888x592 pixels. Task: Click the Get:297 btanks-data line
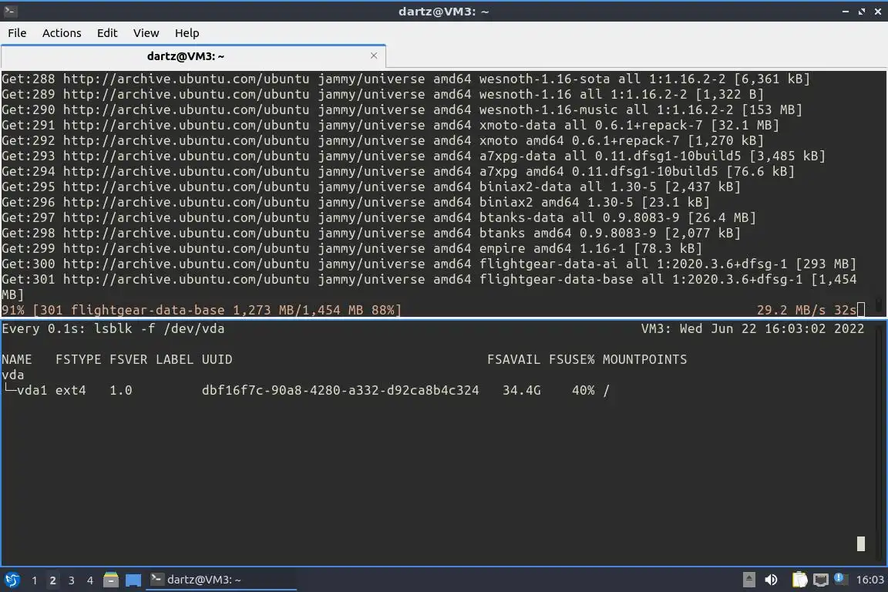[378, 217]
